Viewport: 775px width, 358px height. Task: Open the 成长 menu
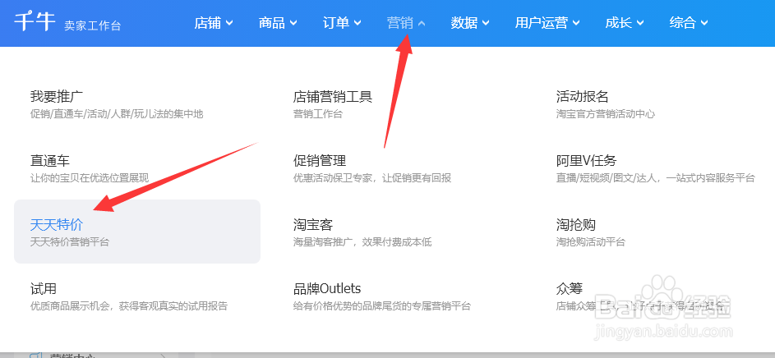pos(625,23)
